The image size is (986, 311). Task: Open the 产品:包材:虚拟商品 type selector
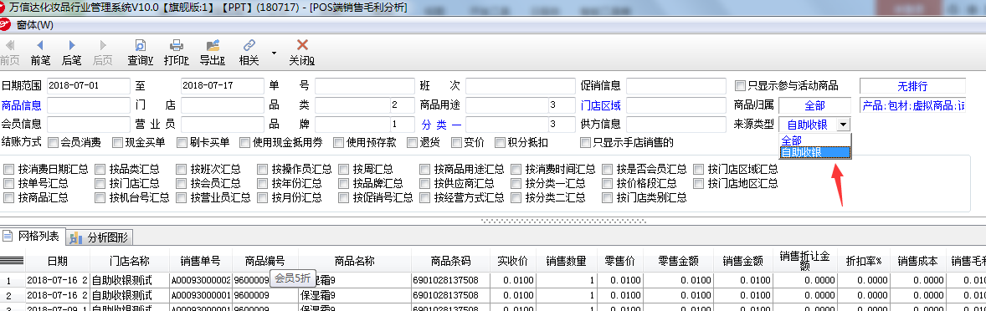(x=912, y=105)
